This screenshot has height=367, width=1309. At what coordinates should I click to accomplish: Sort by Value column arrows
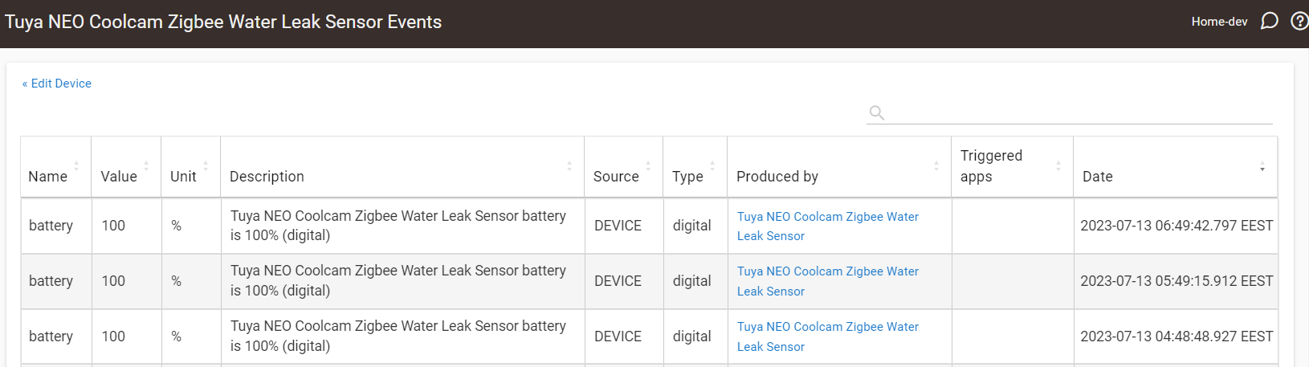(x=146, y=166)
